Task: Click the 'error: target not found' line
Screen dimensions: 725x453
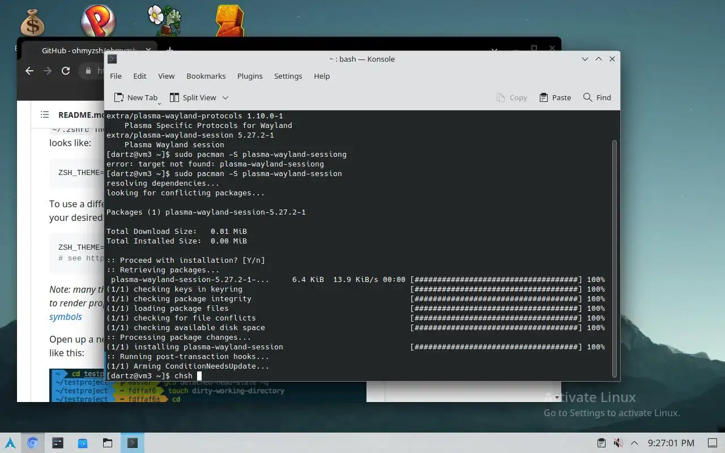Action: pyautogui.click(x=215, y=164)
